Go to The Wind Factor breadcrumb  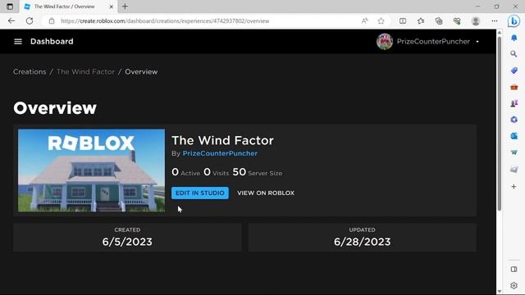coord(85,71)
